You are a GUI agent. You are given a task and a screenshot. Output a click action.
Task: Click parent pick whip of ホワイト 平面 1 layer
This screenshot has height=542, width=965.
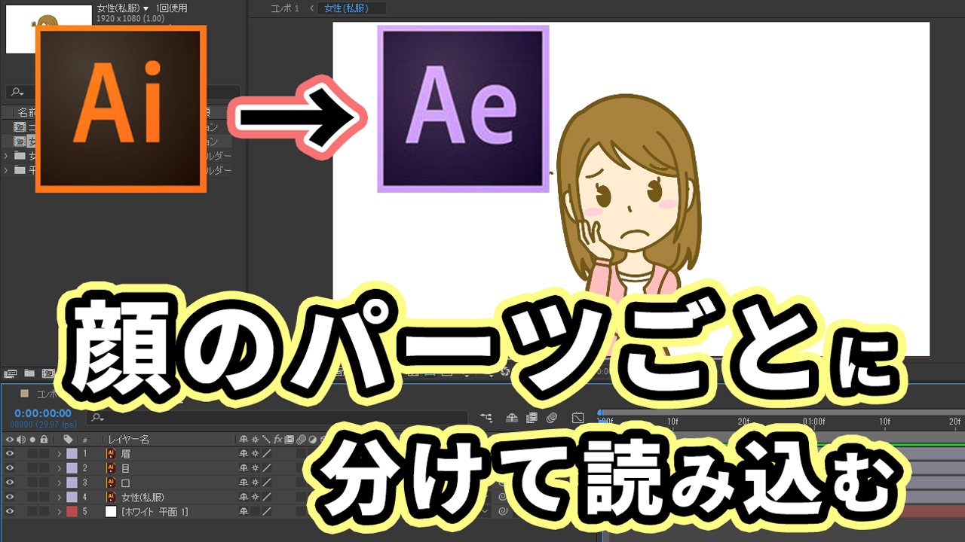click(503, 511)
